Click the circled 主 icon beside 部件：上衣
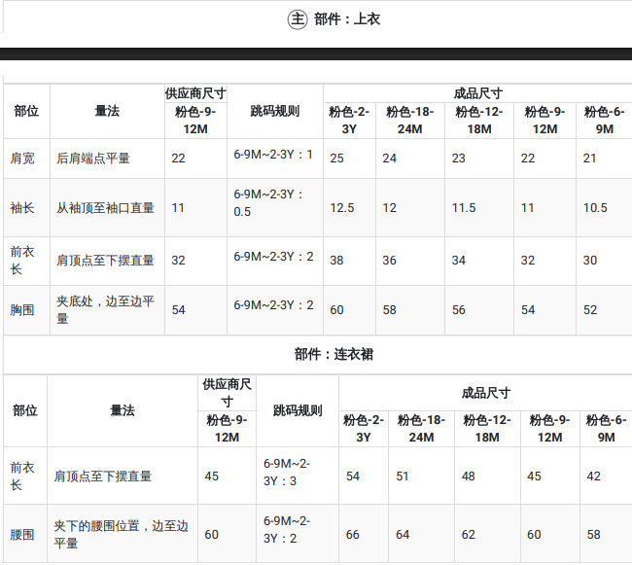 click(298, 19)
